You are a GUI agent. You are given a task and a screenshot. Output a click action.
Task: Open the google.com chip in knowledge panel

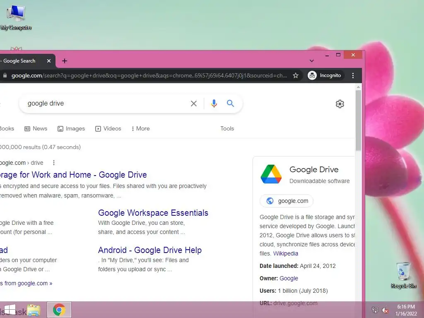tap(287, 201)
